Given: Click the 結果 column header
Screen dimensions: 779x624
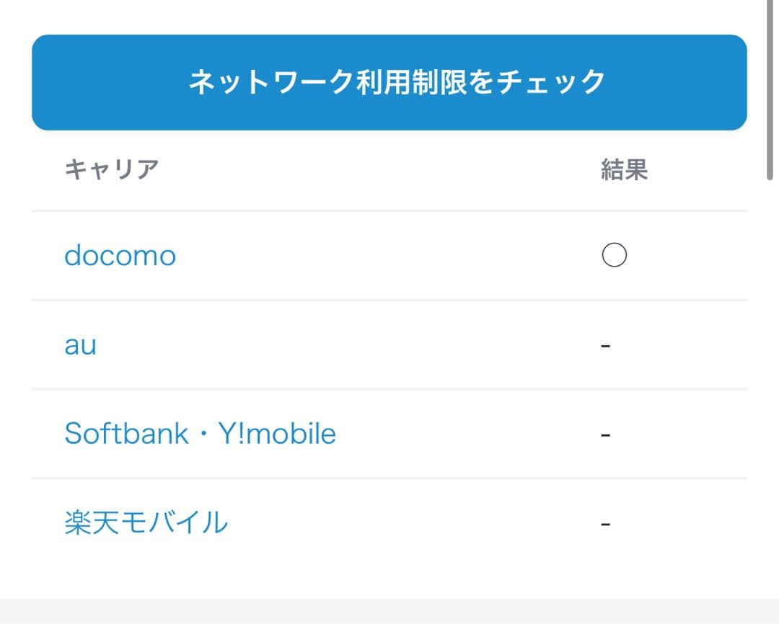Looking at the screenshot, I should point(625,170).
